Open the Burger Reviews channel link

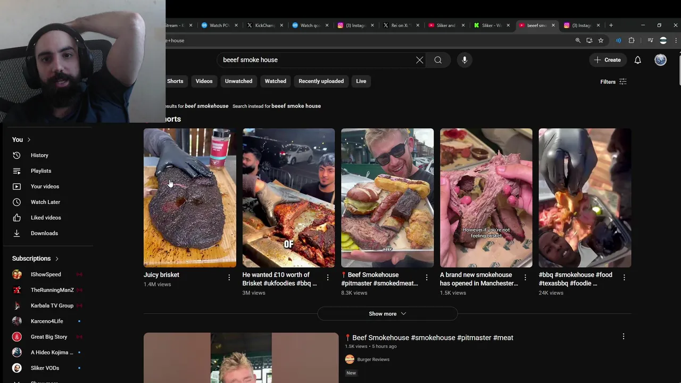[373, 360]
